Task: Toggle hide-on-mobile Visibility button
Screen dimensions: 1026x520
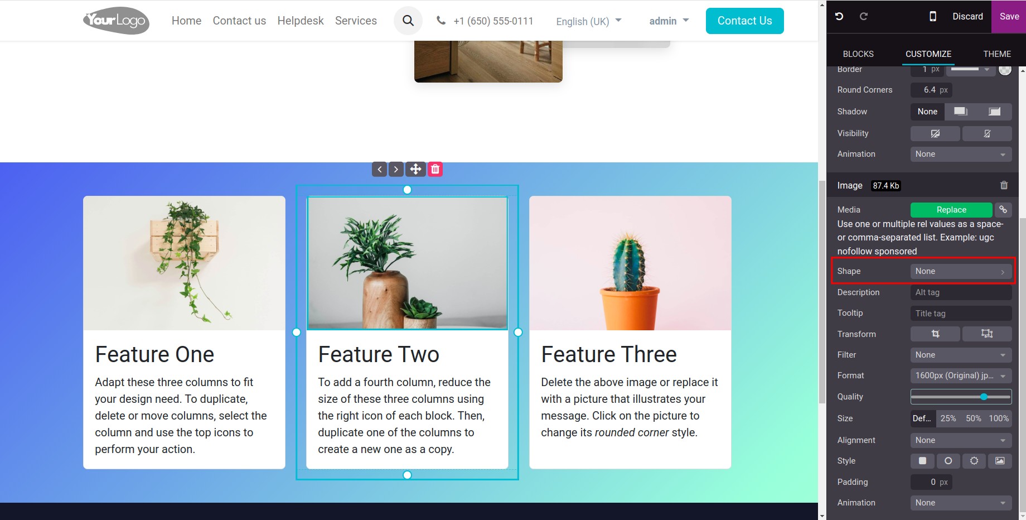Action: (x=987, y=133)
